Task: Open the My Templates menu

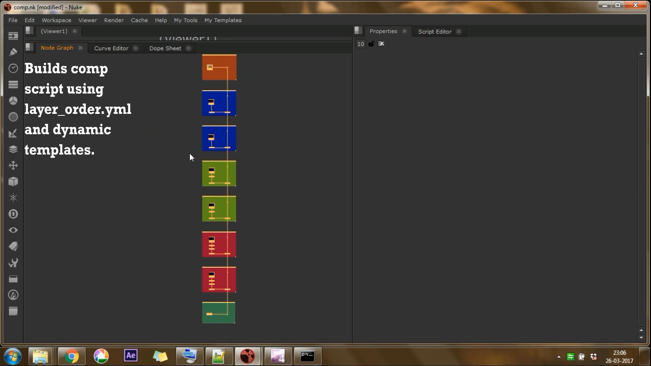Action: pyautogui.click(x=223, y=20)
